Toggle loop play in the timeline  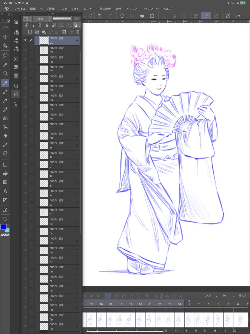click(x=108, y=296)
